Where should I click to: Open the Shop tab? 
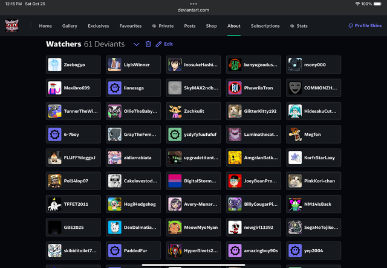click(212, 26)
